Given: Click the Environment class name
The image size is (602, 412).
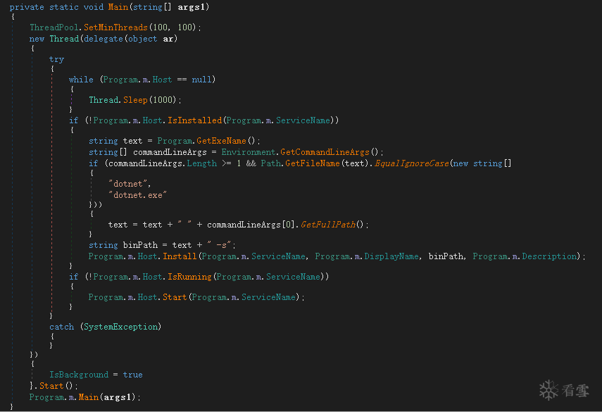Looking at the screenshot, I should 249,152.
